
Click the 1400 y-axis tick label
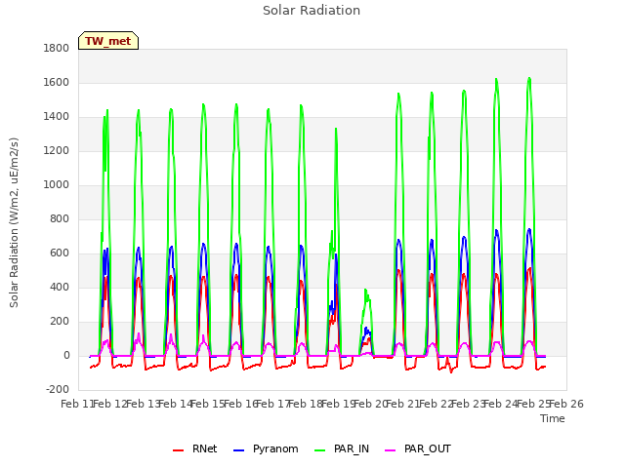(x=57, y=117)
